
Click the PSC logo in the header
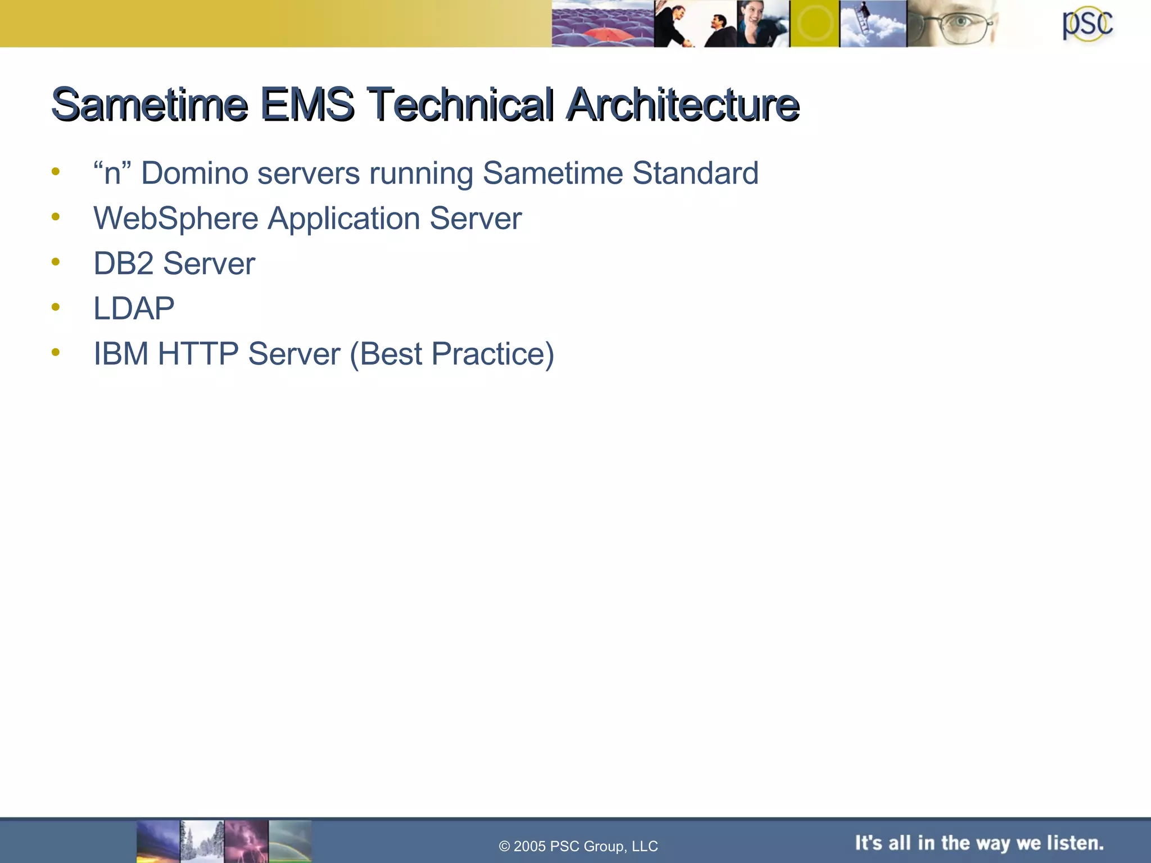[x=1087, y=25]
